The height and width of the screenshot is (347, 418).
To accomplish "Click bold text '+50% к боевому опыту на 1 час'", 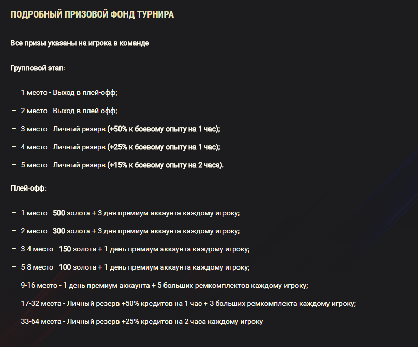I will [x=162, y=129].
